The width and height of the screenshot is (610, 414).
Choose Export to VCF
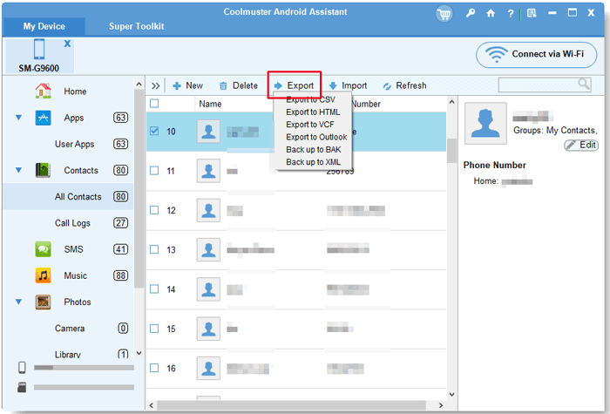tap(310, 125)
